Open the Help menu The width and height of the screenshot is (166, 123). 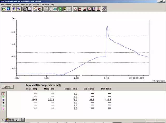point(52,5)
